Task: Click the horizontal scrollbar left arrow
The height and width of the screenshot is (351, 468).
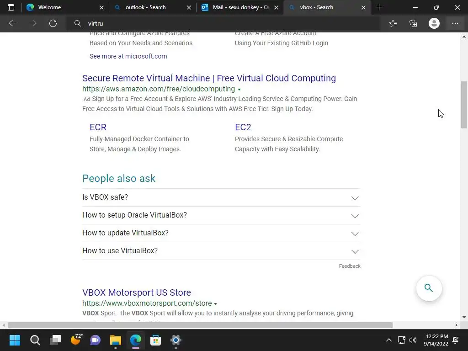Action: point(4,325)
